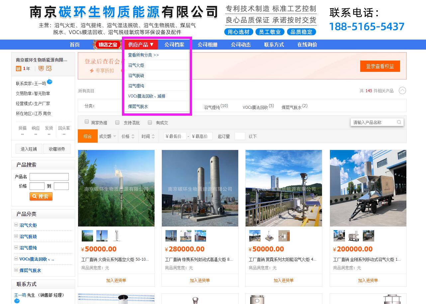426x304 pixels.
Task: Check the 支持混批 option
Action: coord(117,122)
